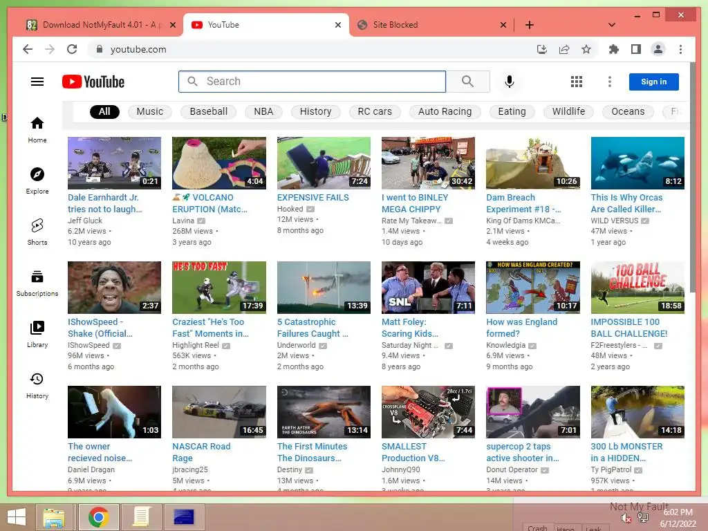Screen dimensions: 708x531
Task: Open the notepad document taskbar icon
Action: [141, 517]
